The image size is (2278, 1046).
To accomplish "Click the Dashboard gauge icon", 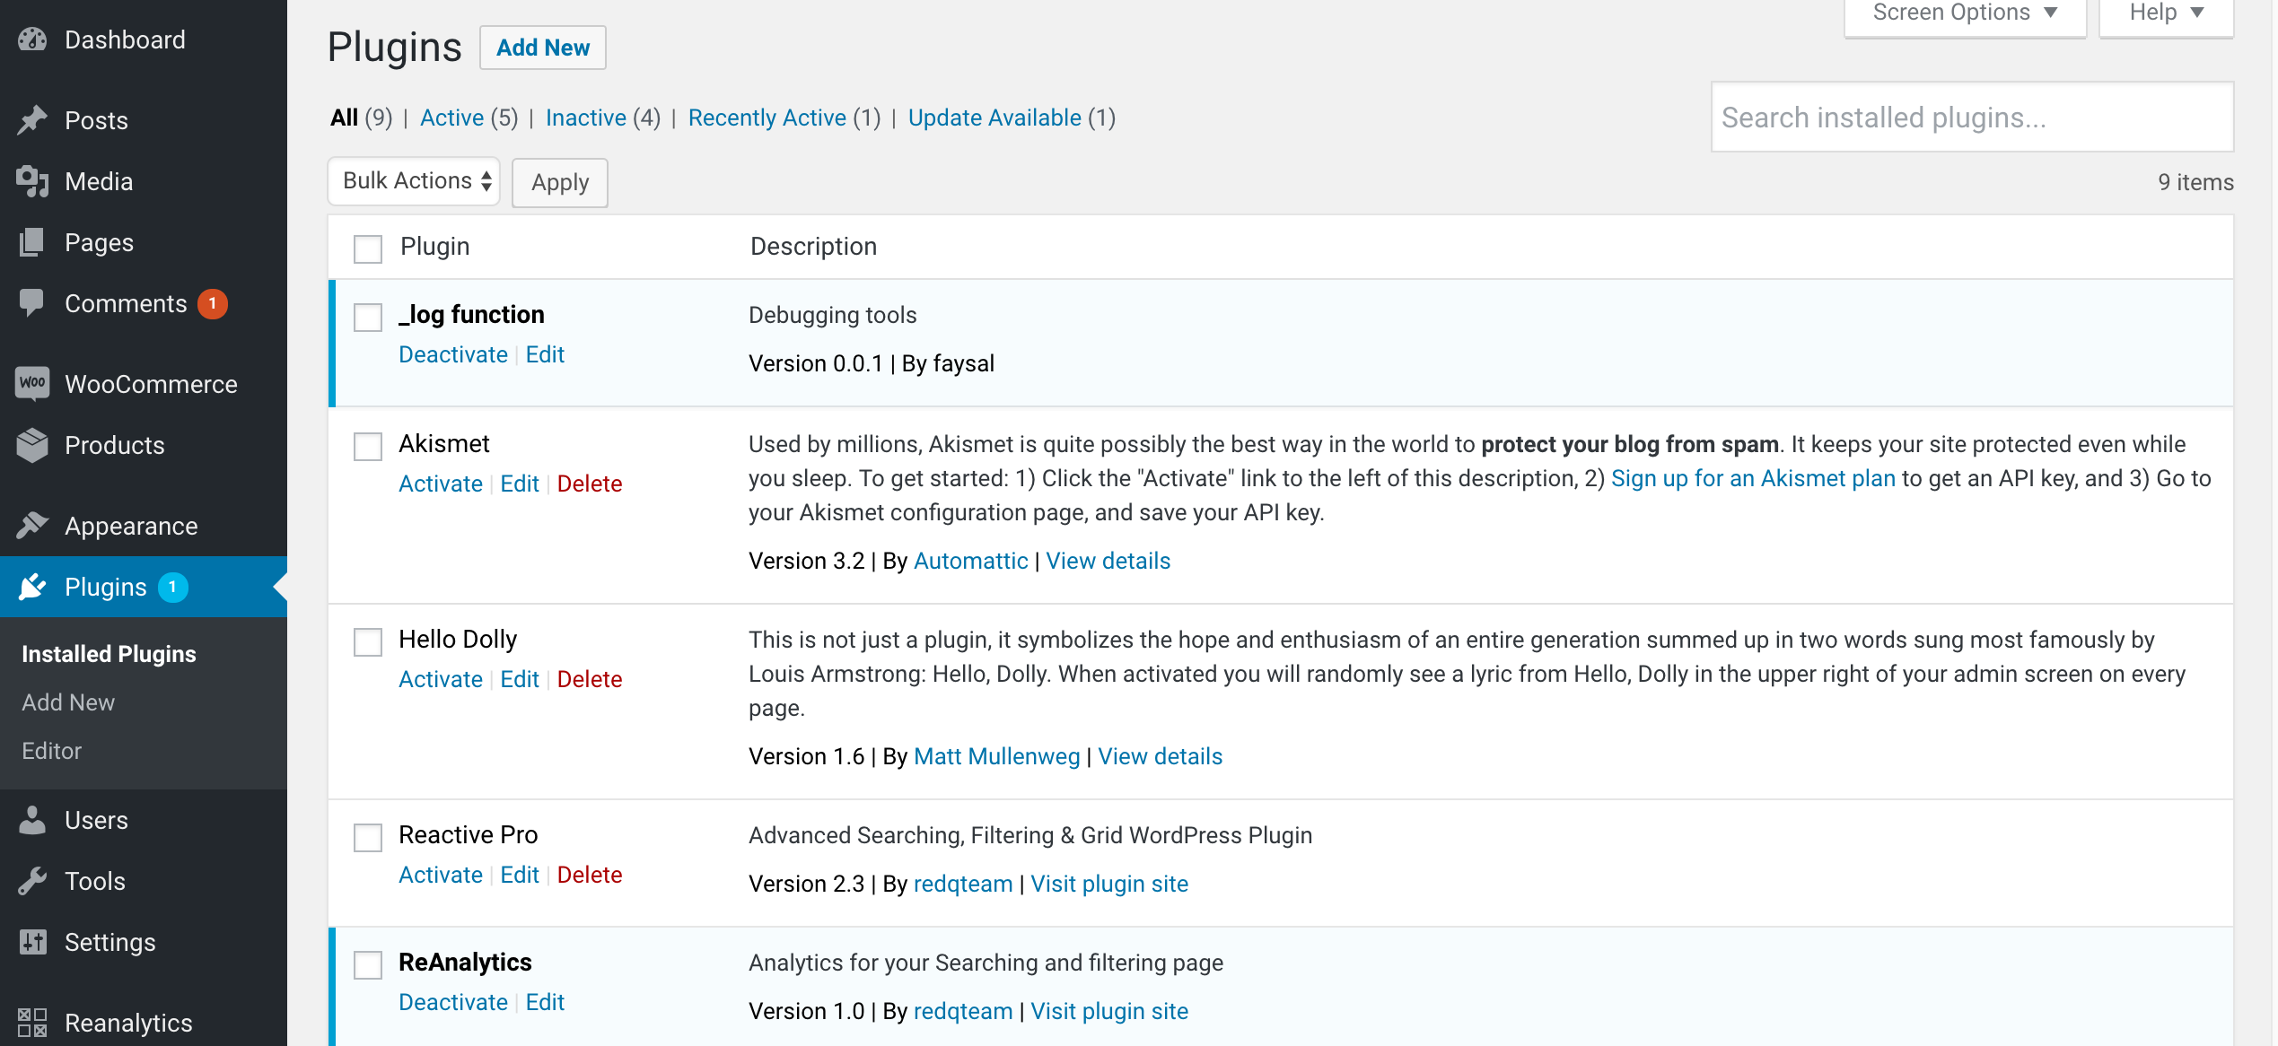I will (x=32, y=39).
